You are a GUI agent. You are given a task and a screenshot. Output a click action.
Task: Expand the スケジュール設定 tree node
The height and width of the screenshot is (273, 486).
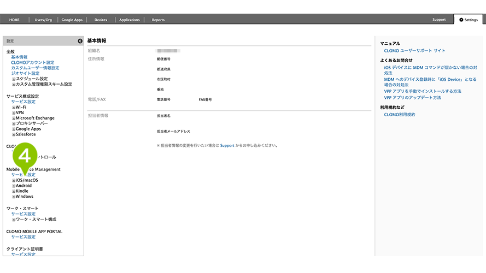(x=14, y=79)
